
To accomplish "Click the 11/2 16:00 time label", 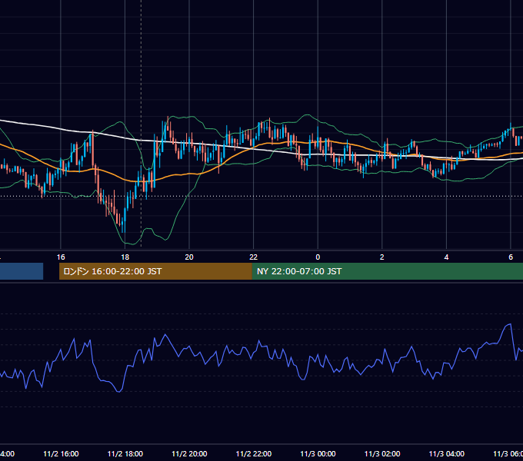I will (61, 453).
